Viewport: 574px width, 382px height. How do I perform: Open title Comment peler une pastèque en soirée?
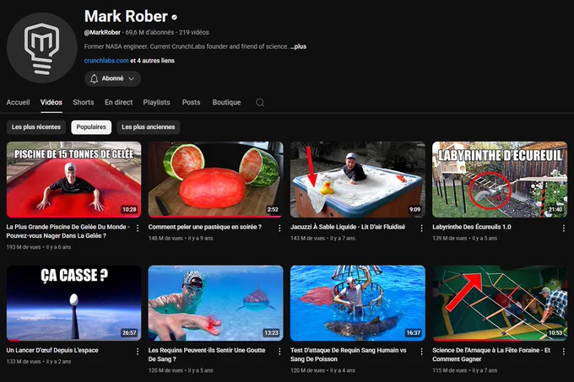click(x=205, y=227)
